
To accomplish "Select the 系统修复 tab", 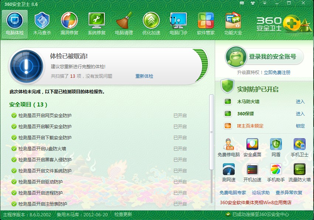I will click(97, 24).
